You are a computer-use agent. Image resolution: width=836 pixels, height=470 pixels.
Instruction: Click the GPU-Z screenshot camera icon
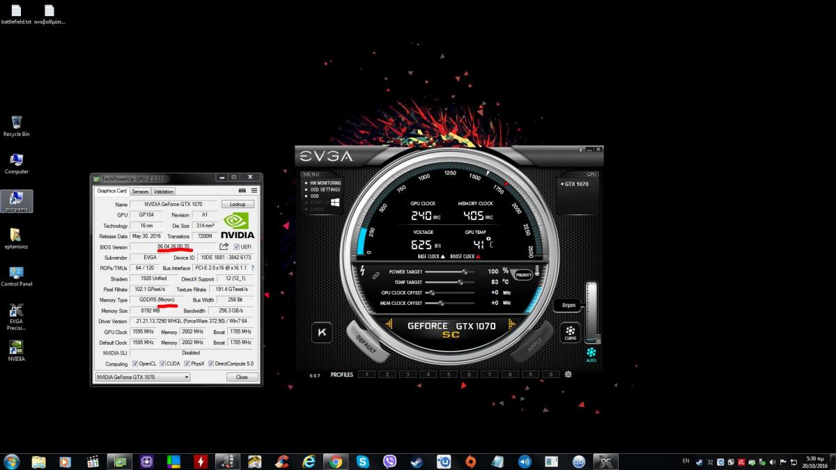point(242,191)
